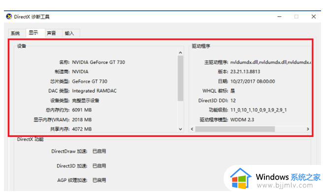
Task: Click the WHQL 徽标 value 是
Action: coord(232,91)
